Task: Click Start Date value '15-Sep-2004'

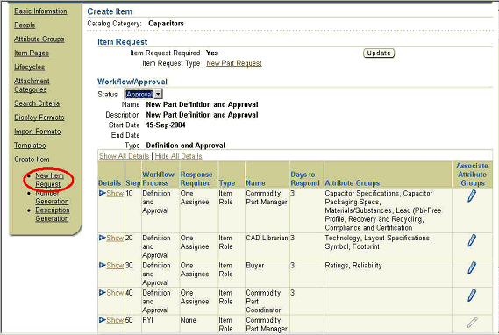Action: 166,125
